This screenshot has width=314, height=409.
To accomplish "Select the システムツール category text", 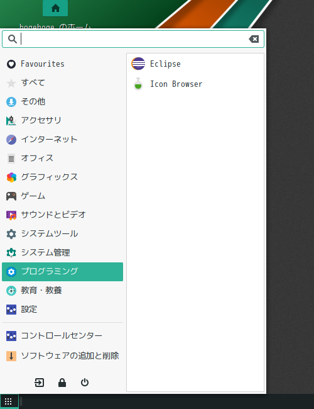I will (x=50, y=233).
